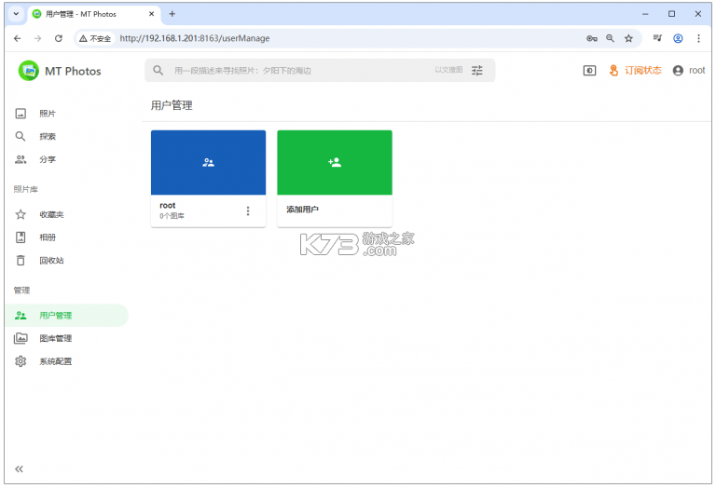The width and height of the screenshot is (716, 488).
Task: Open the tab search dropdown arrow
Action: pos(16,14)
